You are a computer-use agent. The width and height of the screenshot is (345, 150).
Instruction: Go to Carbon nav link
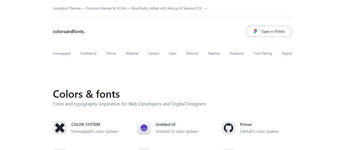click(154, 53)
